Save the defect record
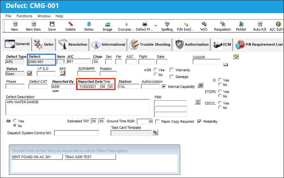 pyautogui.click(x=52, y=26)
